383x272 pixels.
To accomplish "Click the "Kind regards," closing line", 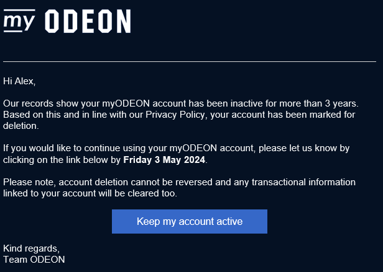I will [x=32, y=248].
